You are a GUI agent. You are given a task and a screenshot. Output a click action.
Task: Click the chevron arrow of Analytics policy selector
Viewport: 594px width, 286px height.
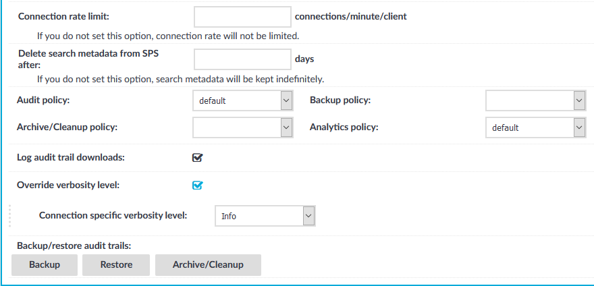tap(579, 127)
